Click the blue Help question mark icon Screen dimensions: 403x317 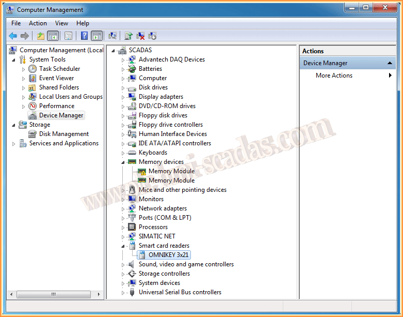pyautogui.click(x=84, y=36)
